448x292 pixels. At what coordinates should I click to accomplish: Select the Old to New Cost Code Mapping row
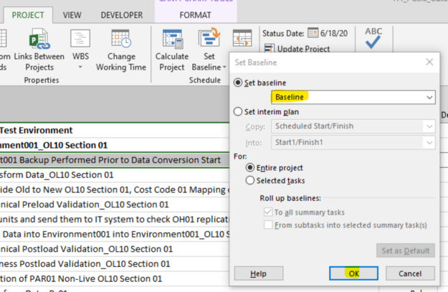coord(114,190)
